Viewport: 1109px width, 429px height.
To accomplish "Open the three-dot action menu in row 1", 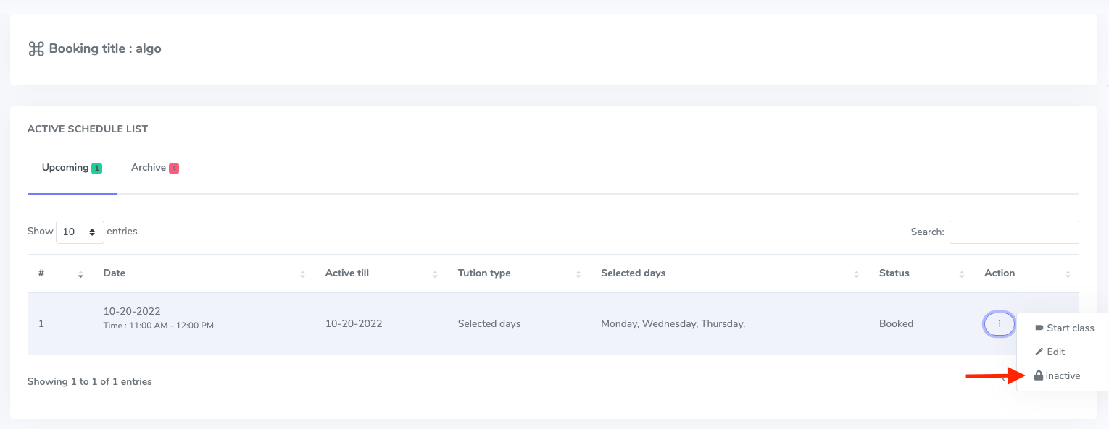I will click(x=999, y=324).
